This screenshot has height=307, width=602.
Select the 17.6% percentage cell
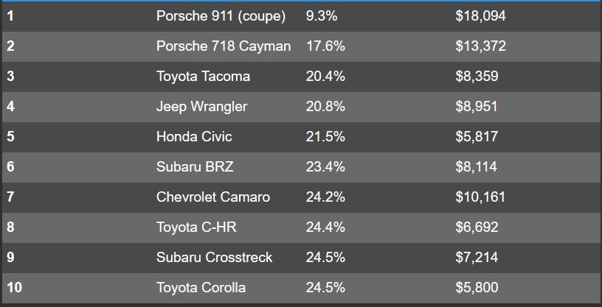(325, 46)
